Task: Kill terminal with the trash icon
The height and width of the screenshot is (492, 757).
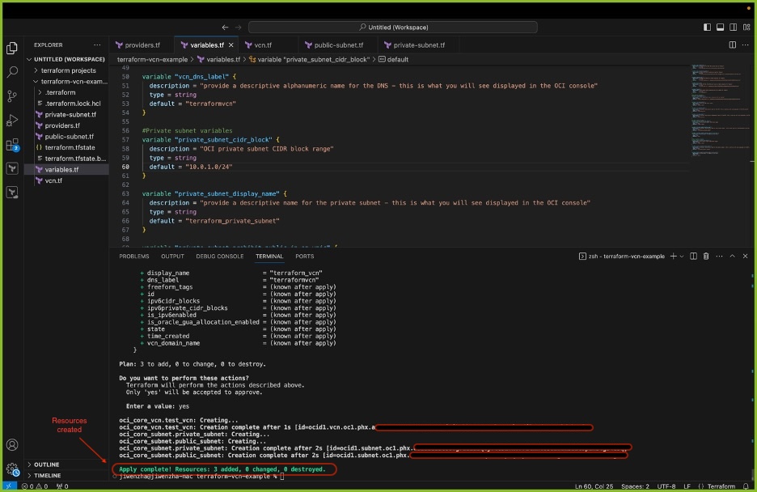Action: pos(706,257)
